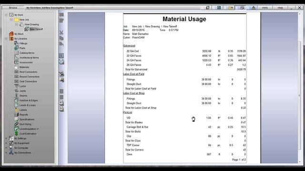Switch to the Browse tab

13,8
